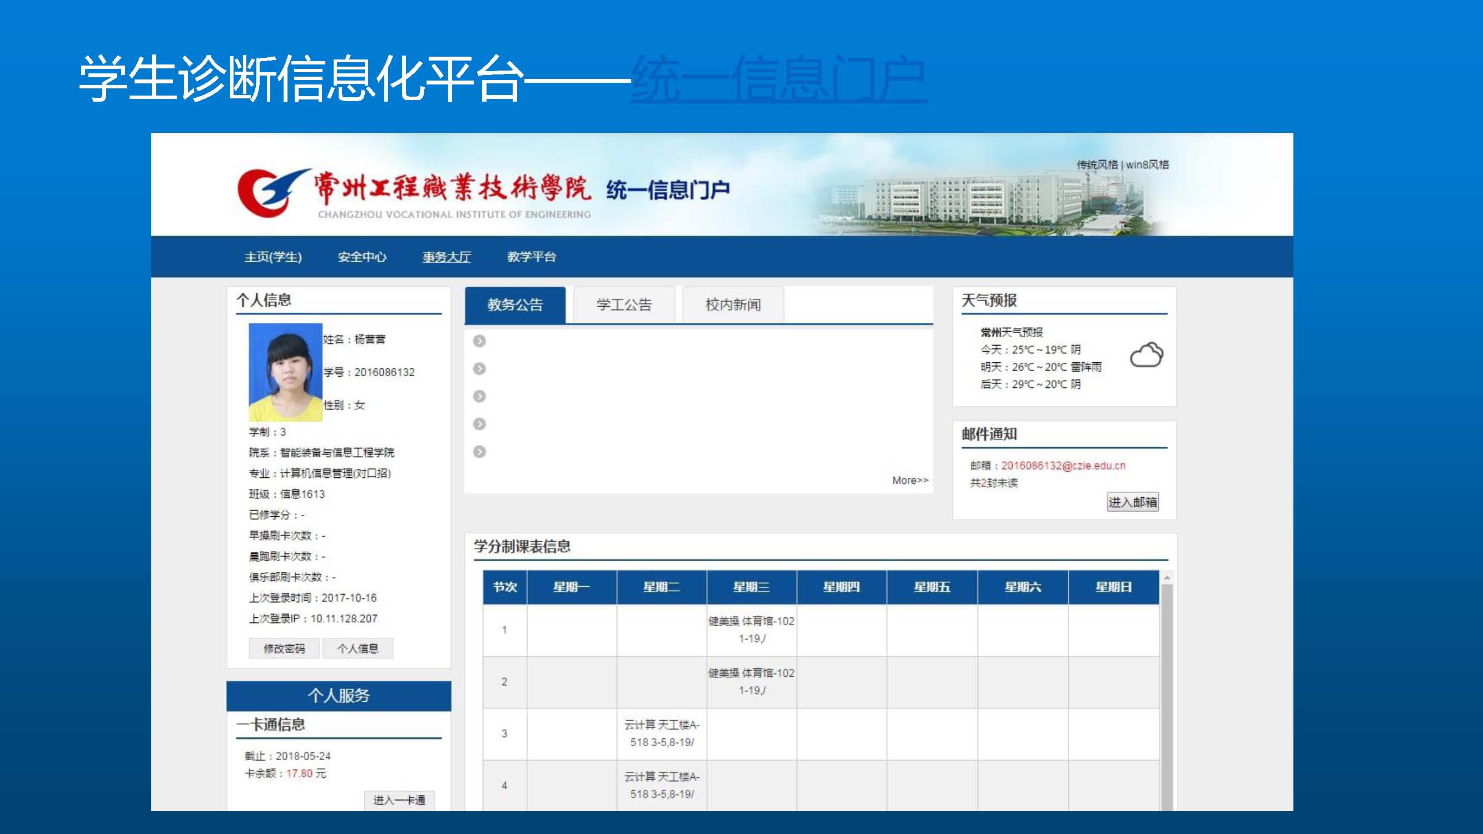
Task: Open 教学平台 navigation item
Action: (532, 257)
